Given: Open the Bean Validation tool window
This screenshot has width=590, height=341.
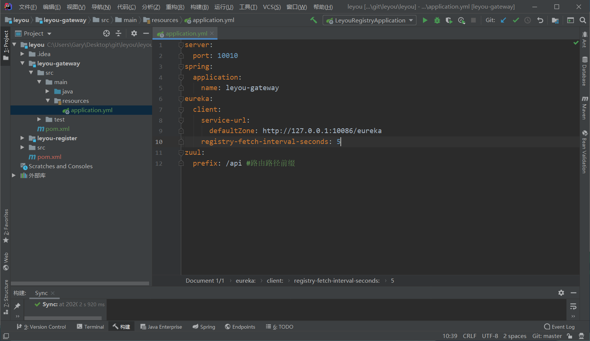Looking at the screenshot, I should point(584,151).
